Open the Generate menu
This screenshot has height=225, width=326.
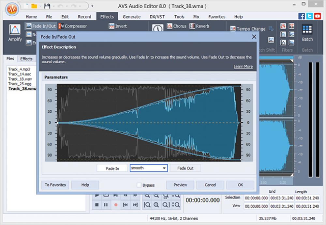[x=132, y=17]
